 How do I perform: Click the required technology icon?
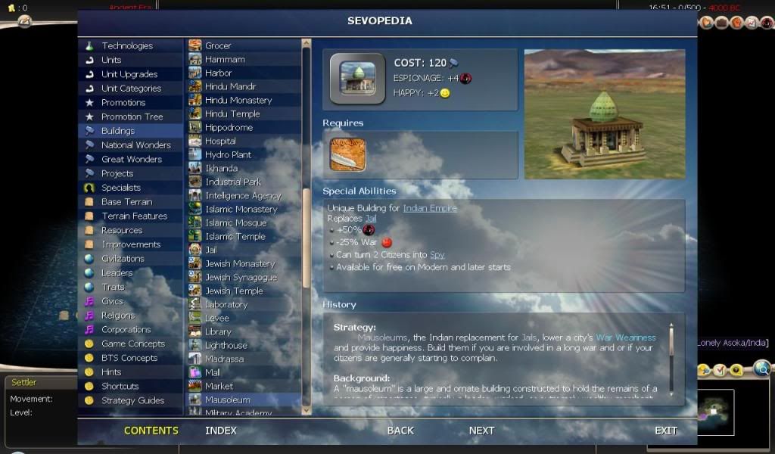coord(348,154)
